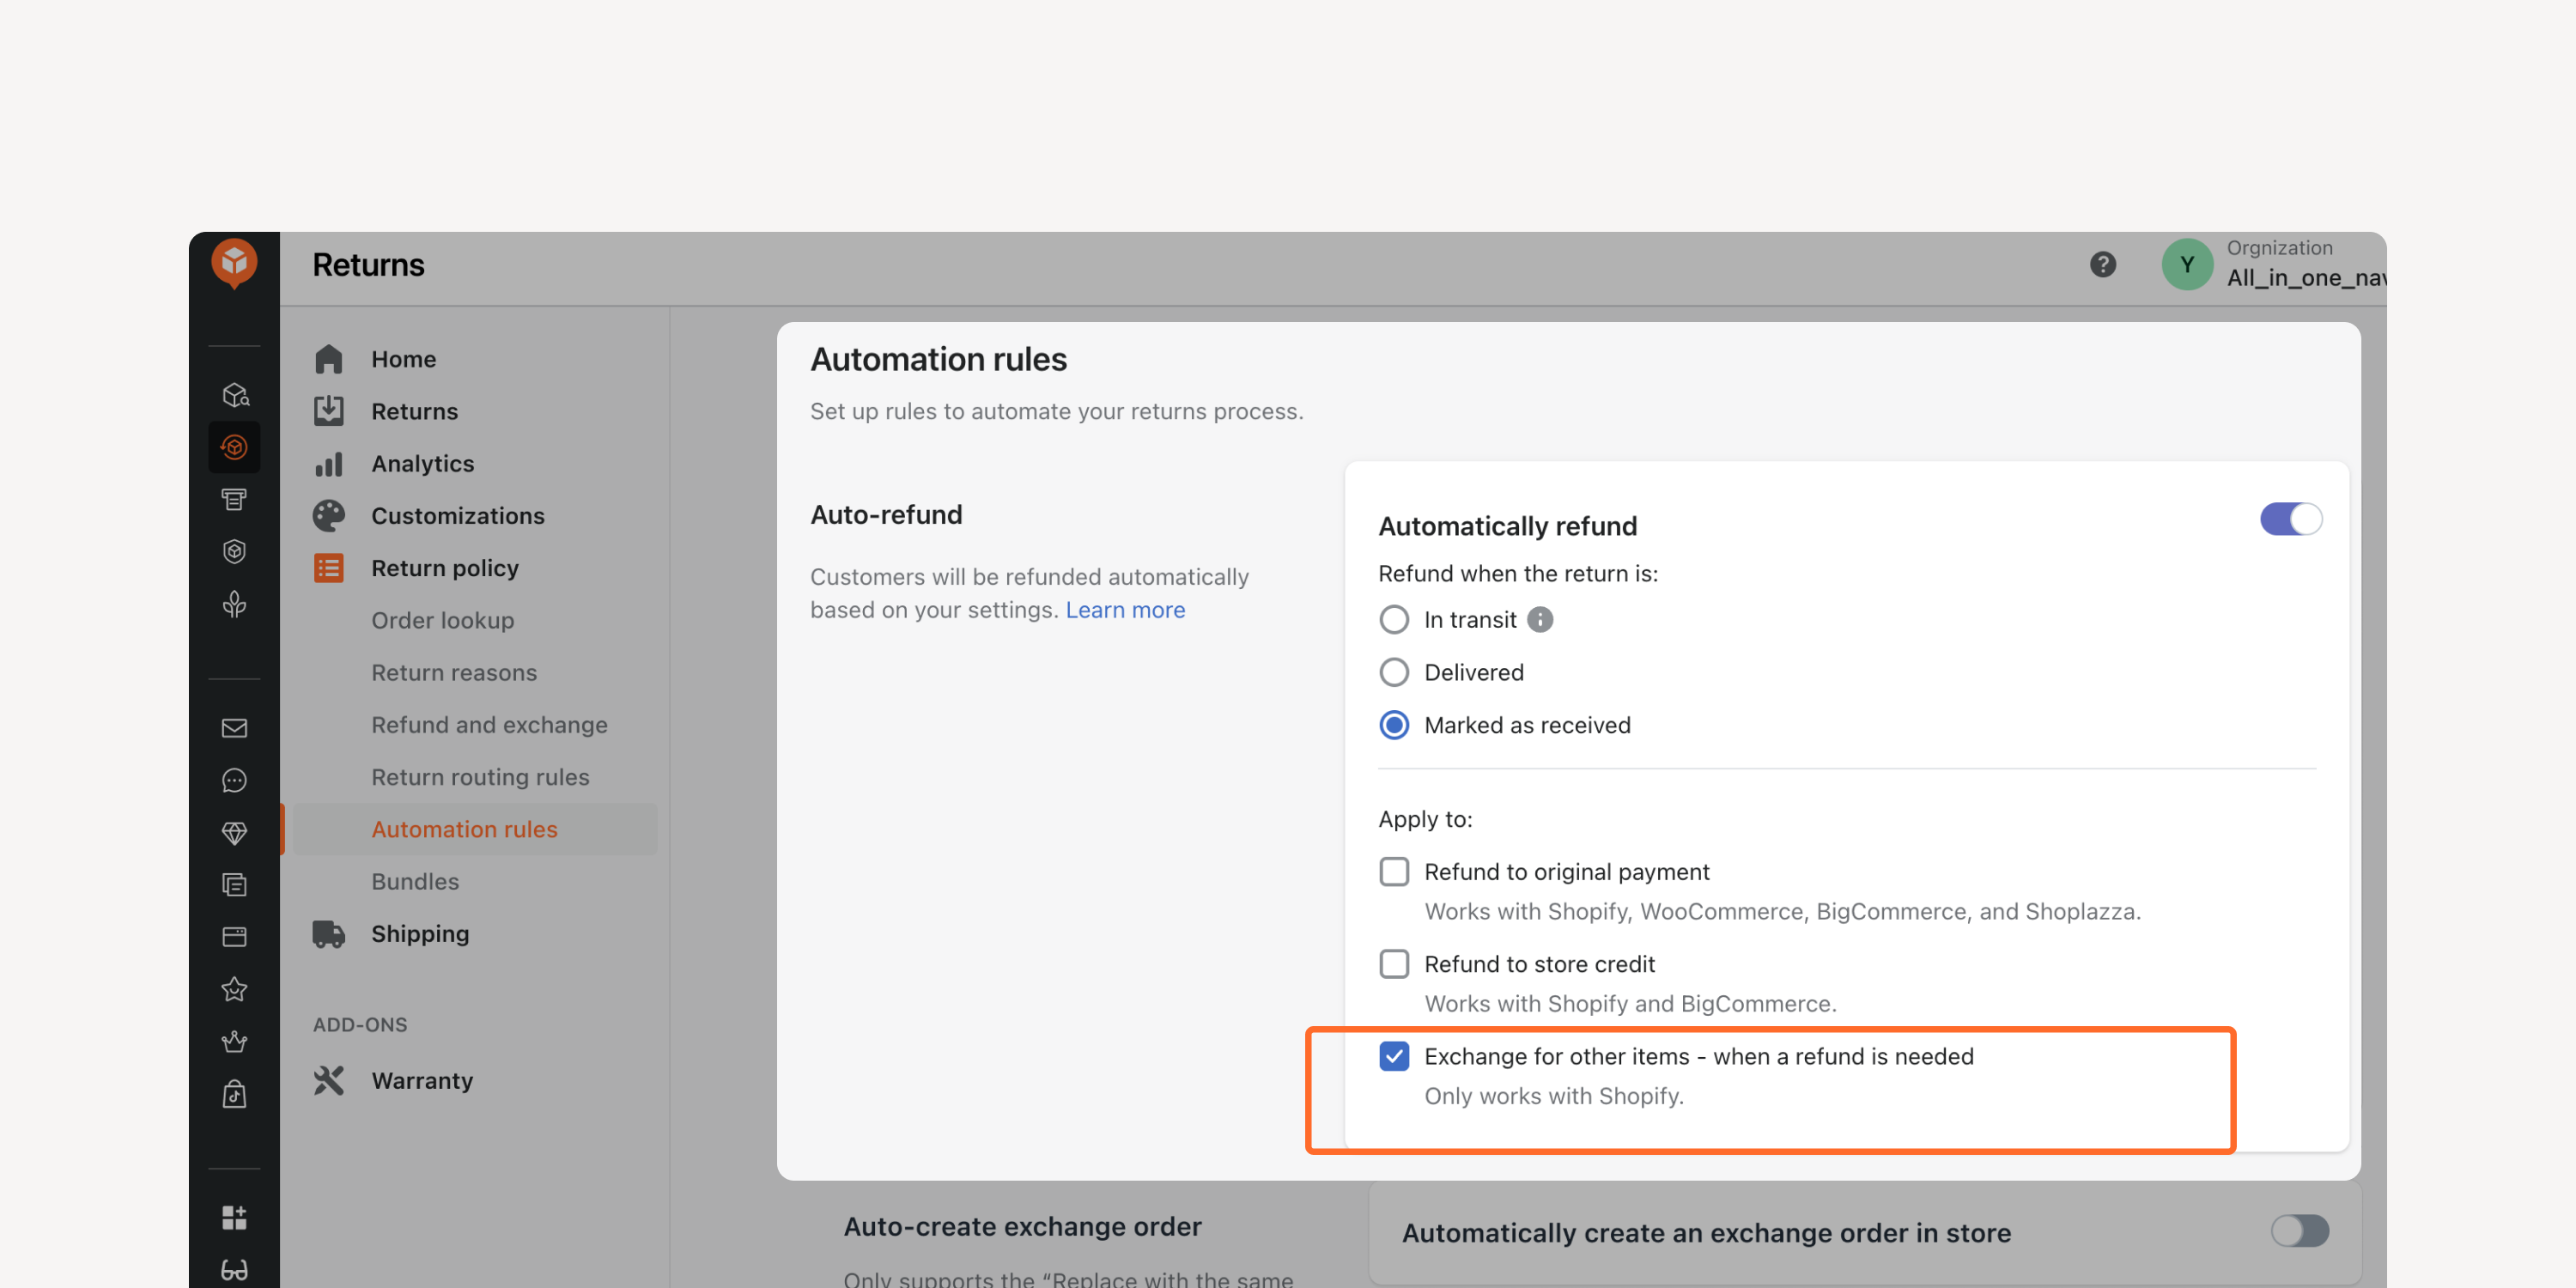Select the In transit radio option
This screenshot has height=1288, width=2576.
1394,620
